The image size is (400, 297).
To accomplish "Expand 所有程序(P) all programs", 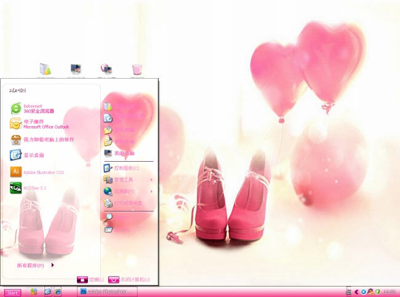I will [x=36, y=266].
